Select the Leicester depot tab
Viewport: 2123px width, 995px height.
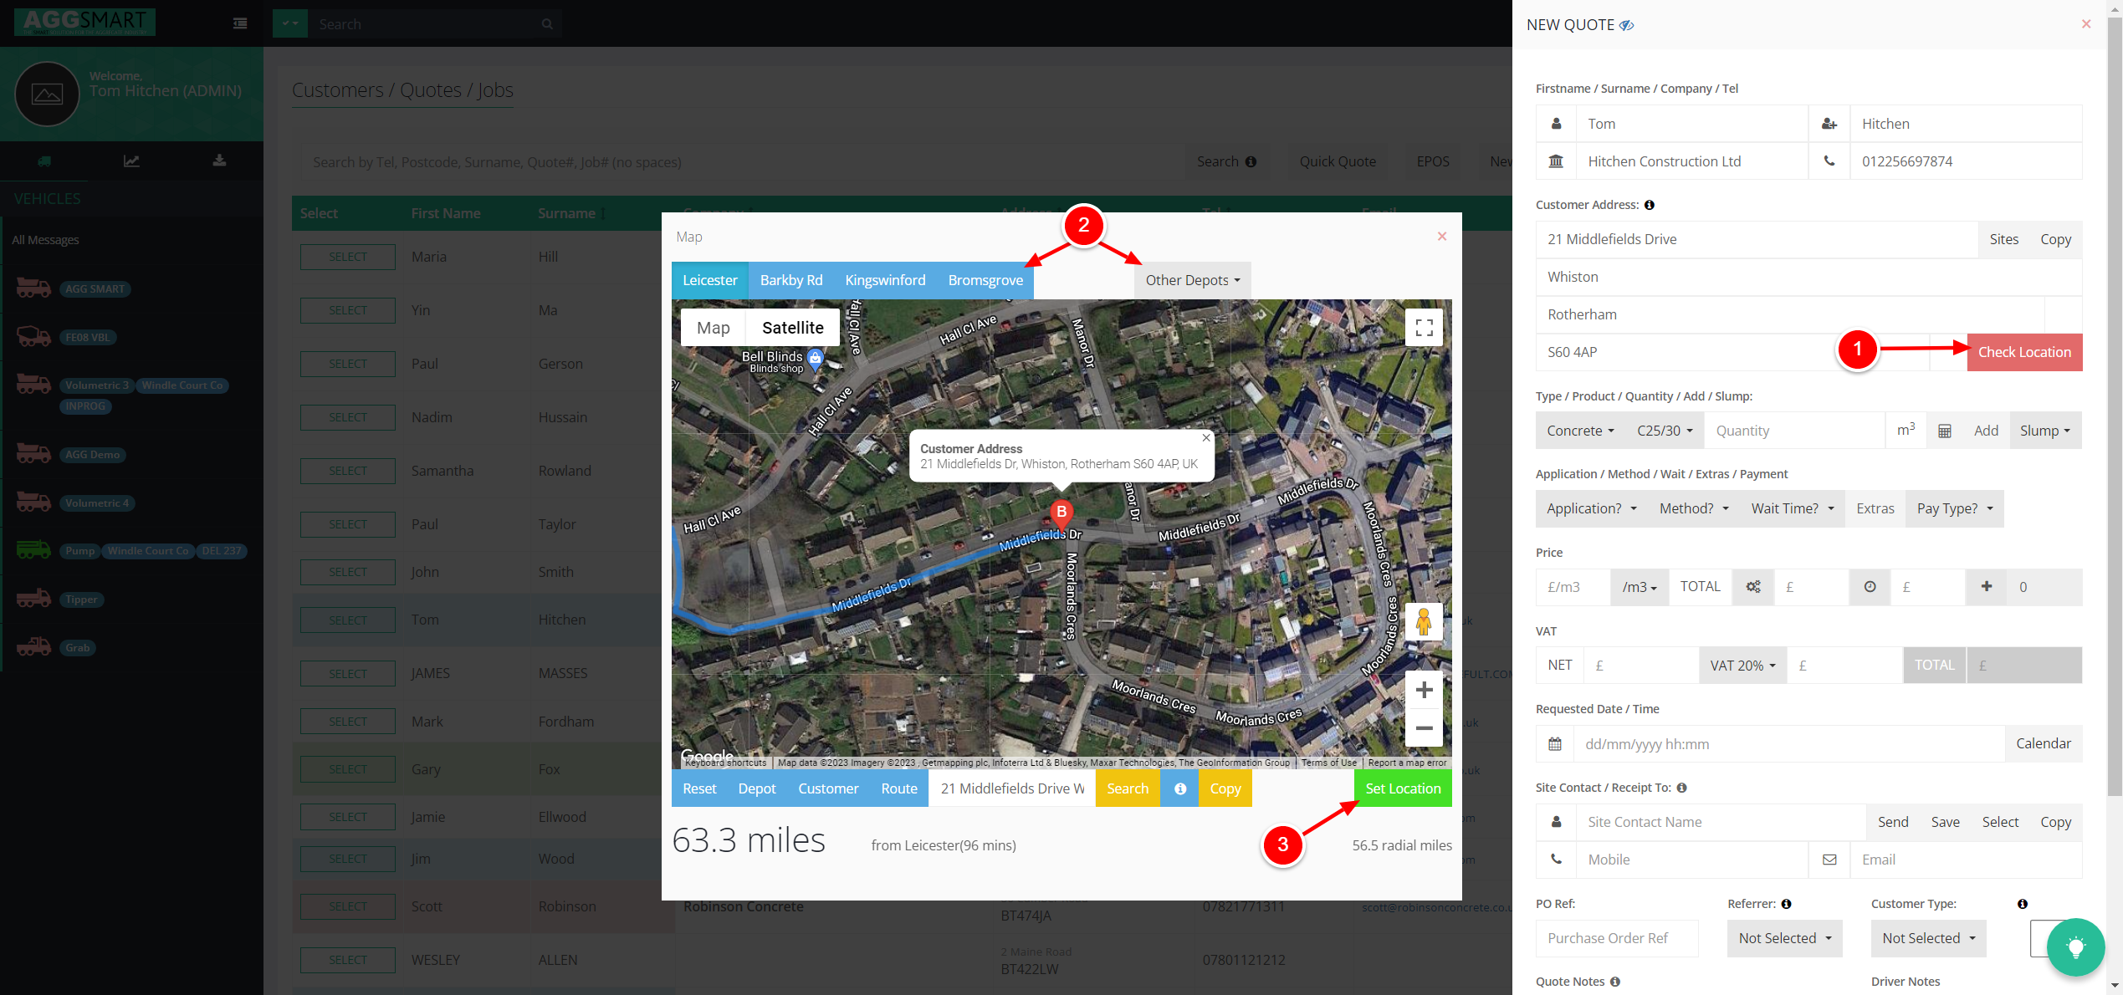click(x=710, y=280)
